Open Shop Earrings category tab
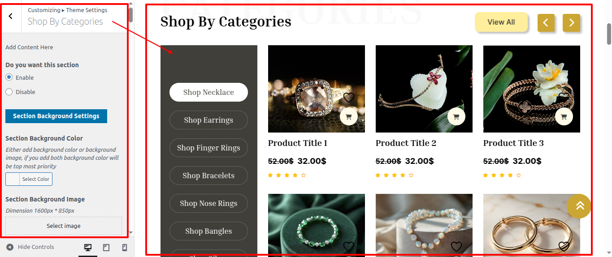Image resolution: width=612 pixels, height=257 pixels. 208,120
